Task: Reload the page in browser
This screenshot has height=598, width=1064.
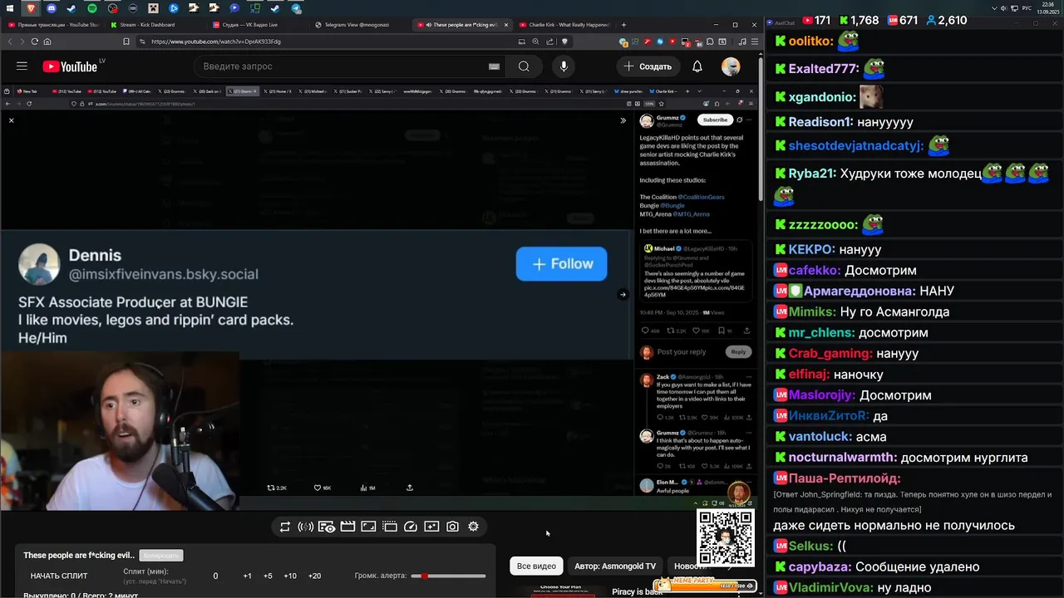Action: point(34,42)
